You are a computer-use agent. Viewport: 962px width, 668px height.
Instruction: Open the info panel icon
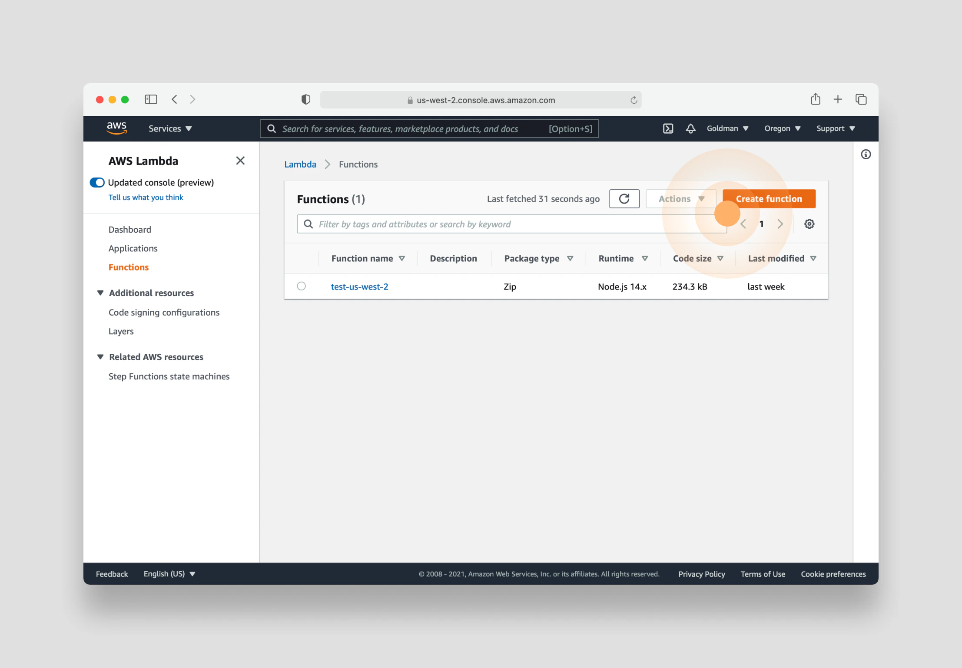[x=866, y=155]
